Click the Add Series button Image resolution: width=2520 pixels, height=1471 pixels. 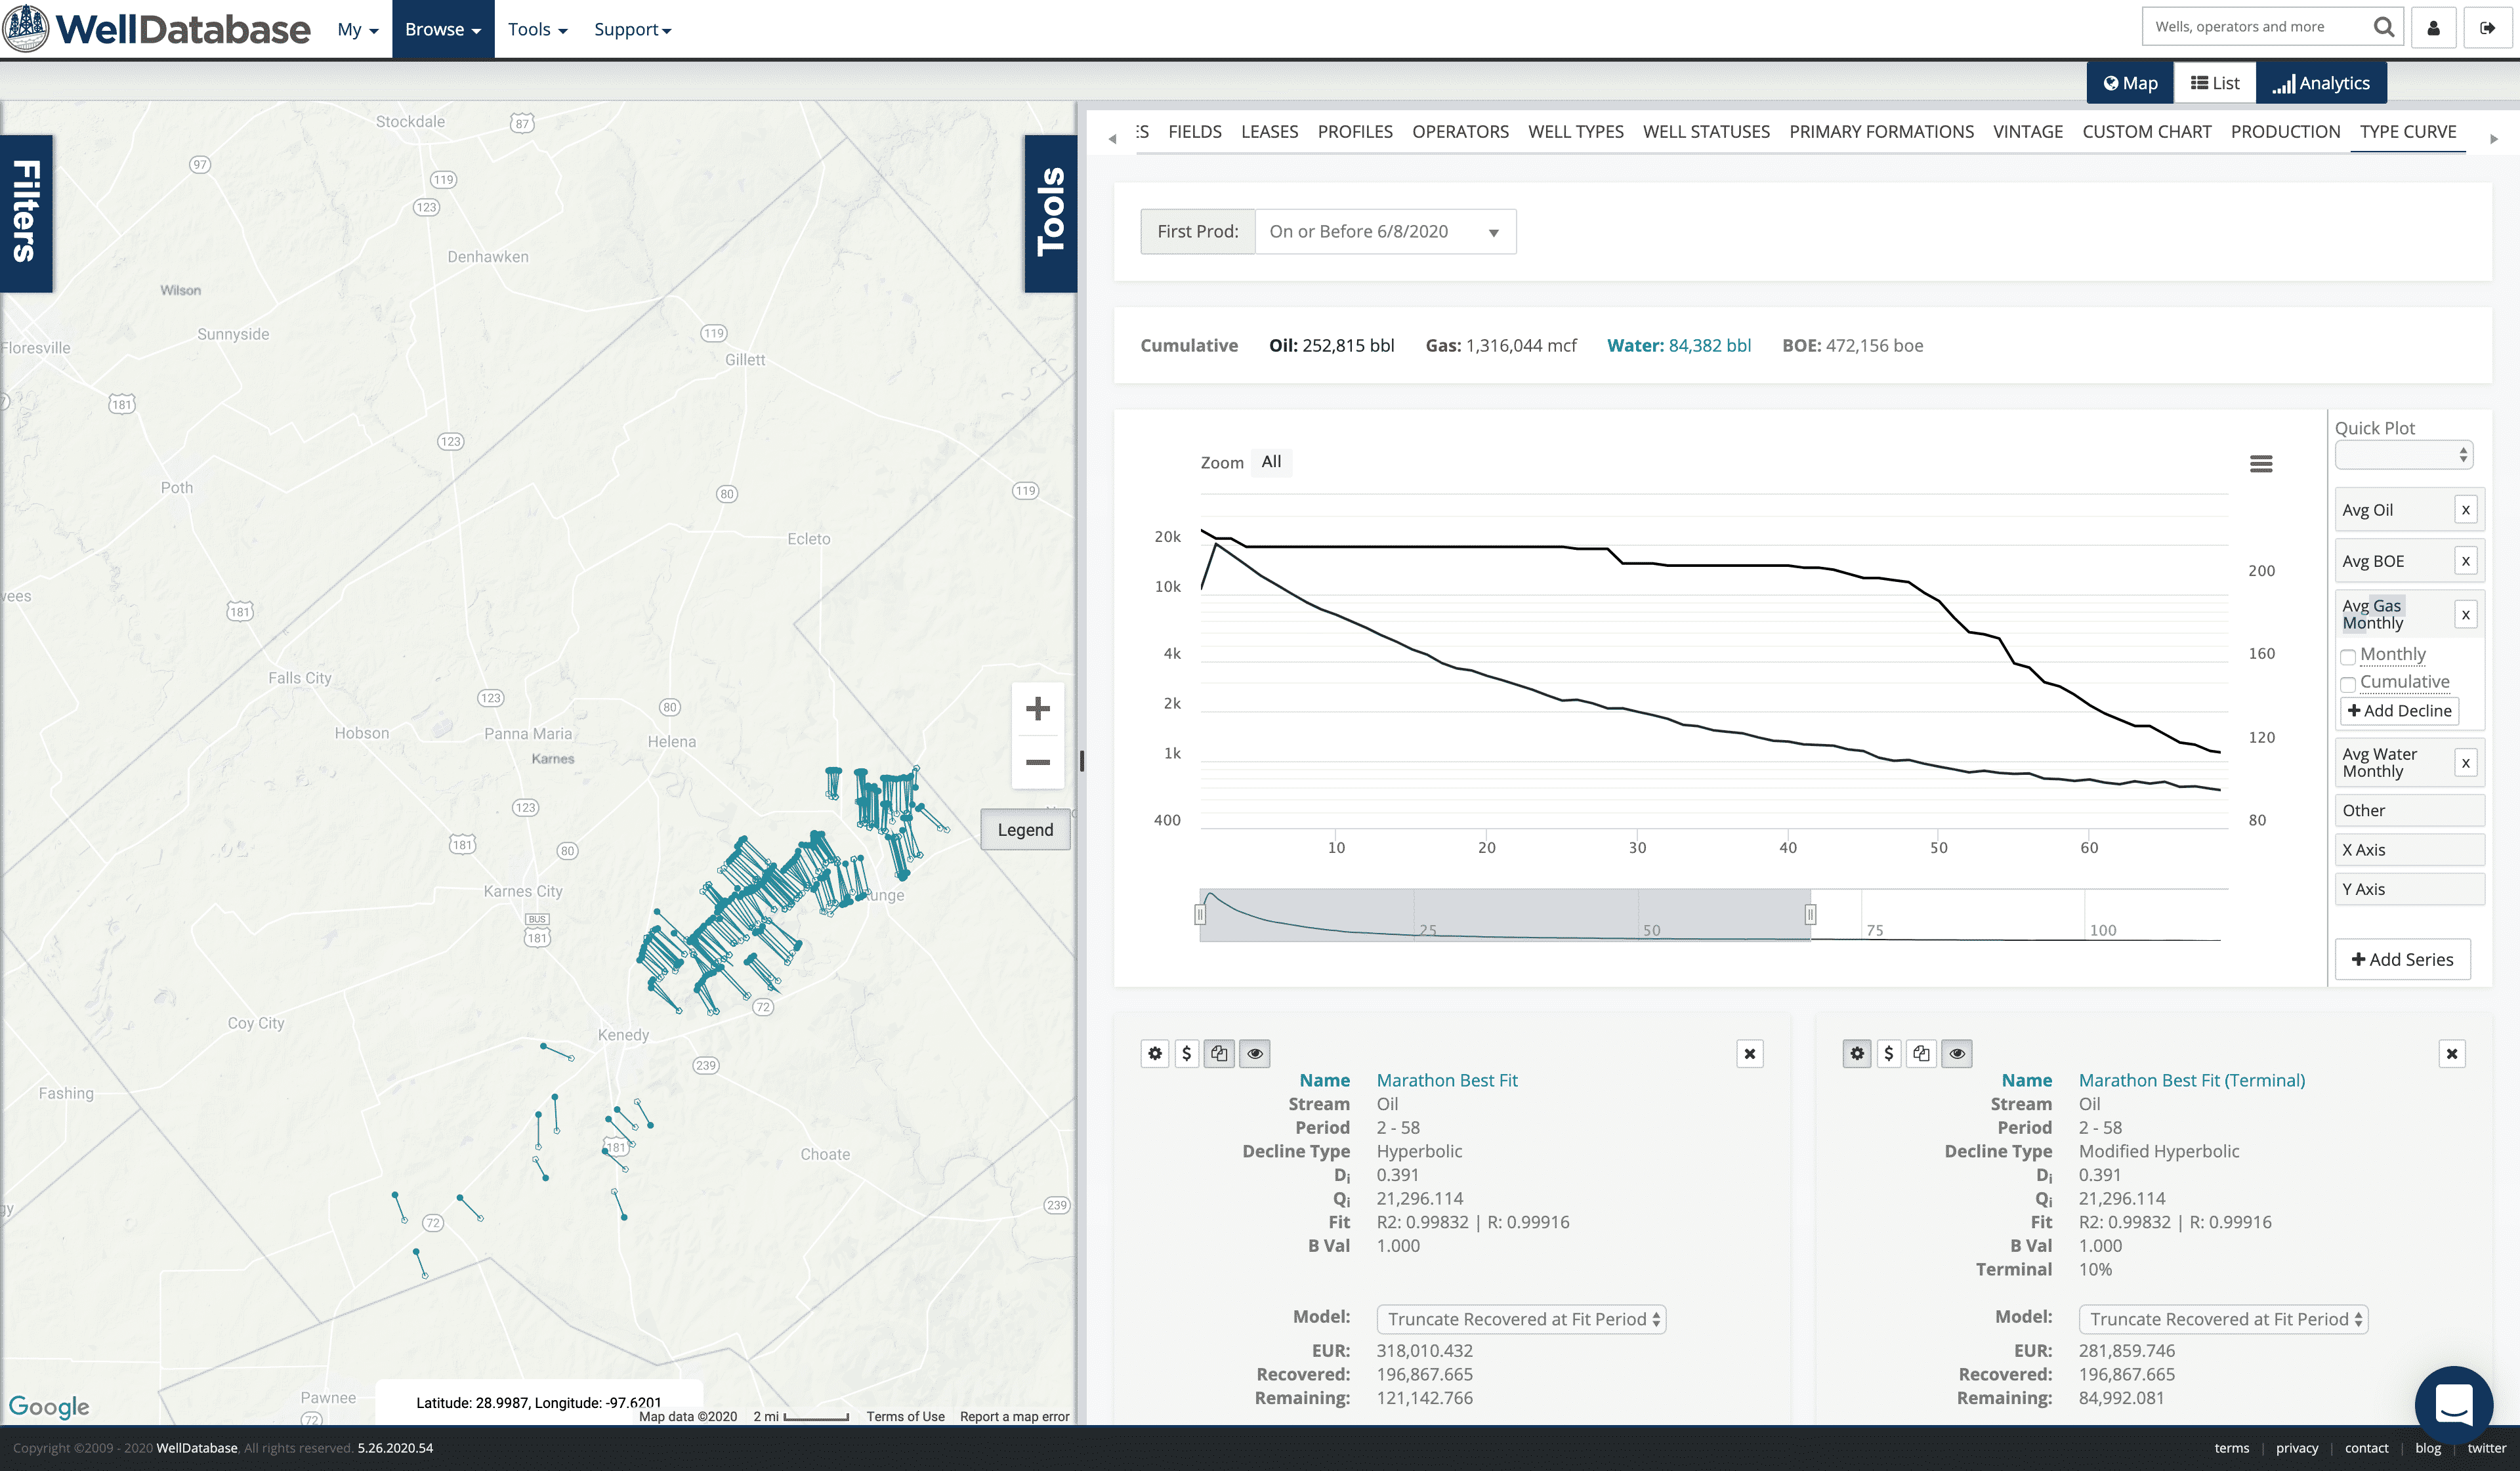(x=2402, y=959)
